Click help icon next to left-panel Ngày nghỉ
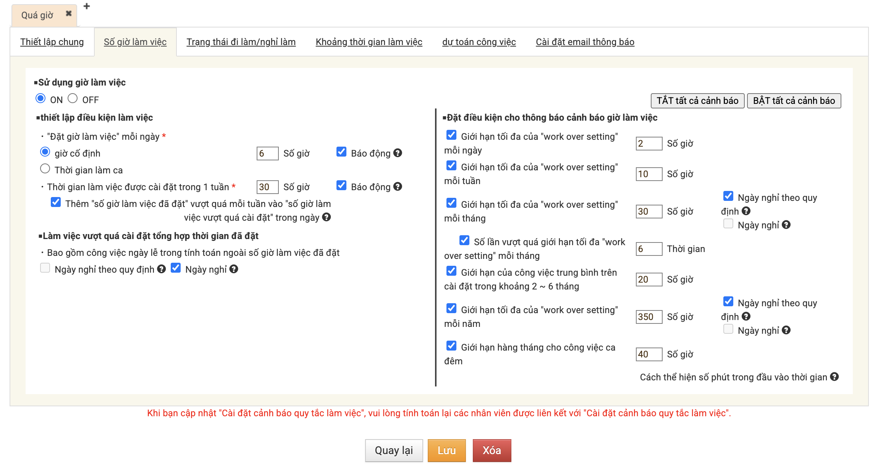Viewport: 870px width, 472px height. point(234,269)
